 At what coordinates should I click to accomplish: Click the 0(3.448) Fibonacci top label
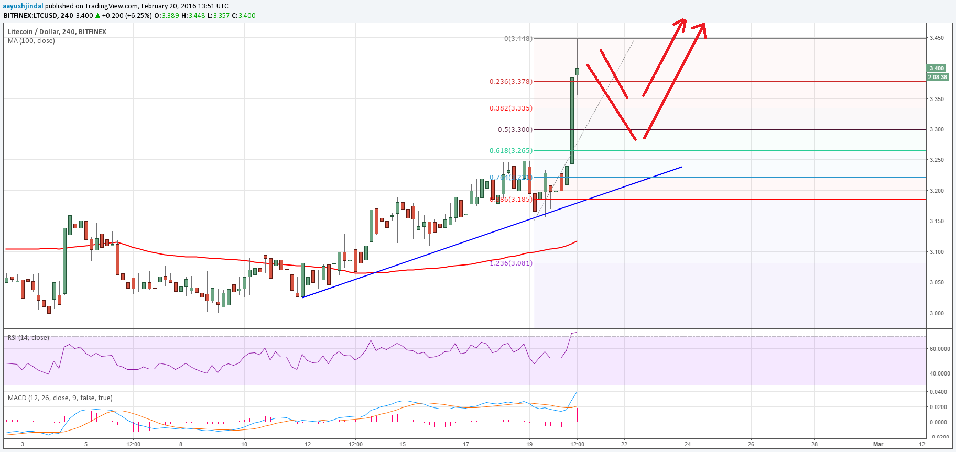[518, 39]
